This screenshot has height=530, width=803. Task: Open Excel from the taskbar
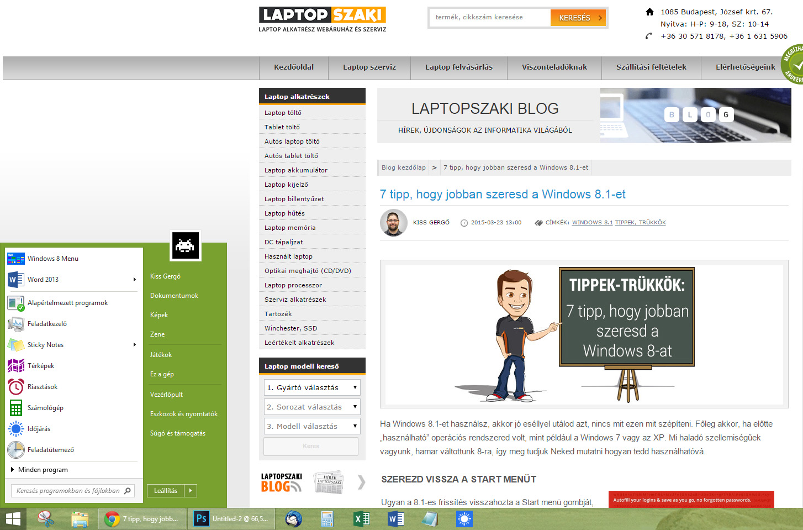(x=362, y=519)
